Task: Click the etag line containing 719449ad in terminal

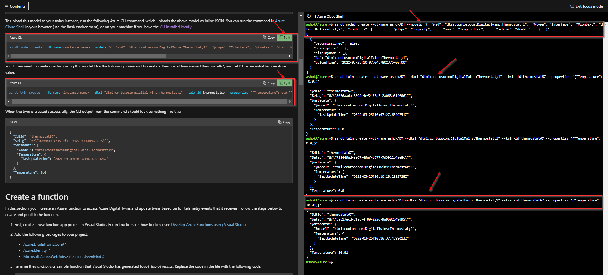Action: pos(361,157)
